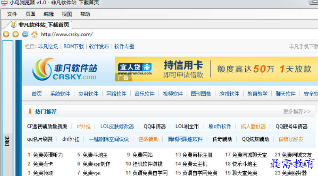Click the Back navigation arrow
The width and height of the screenshot is (318, 176).
(x=6, y=34)
